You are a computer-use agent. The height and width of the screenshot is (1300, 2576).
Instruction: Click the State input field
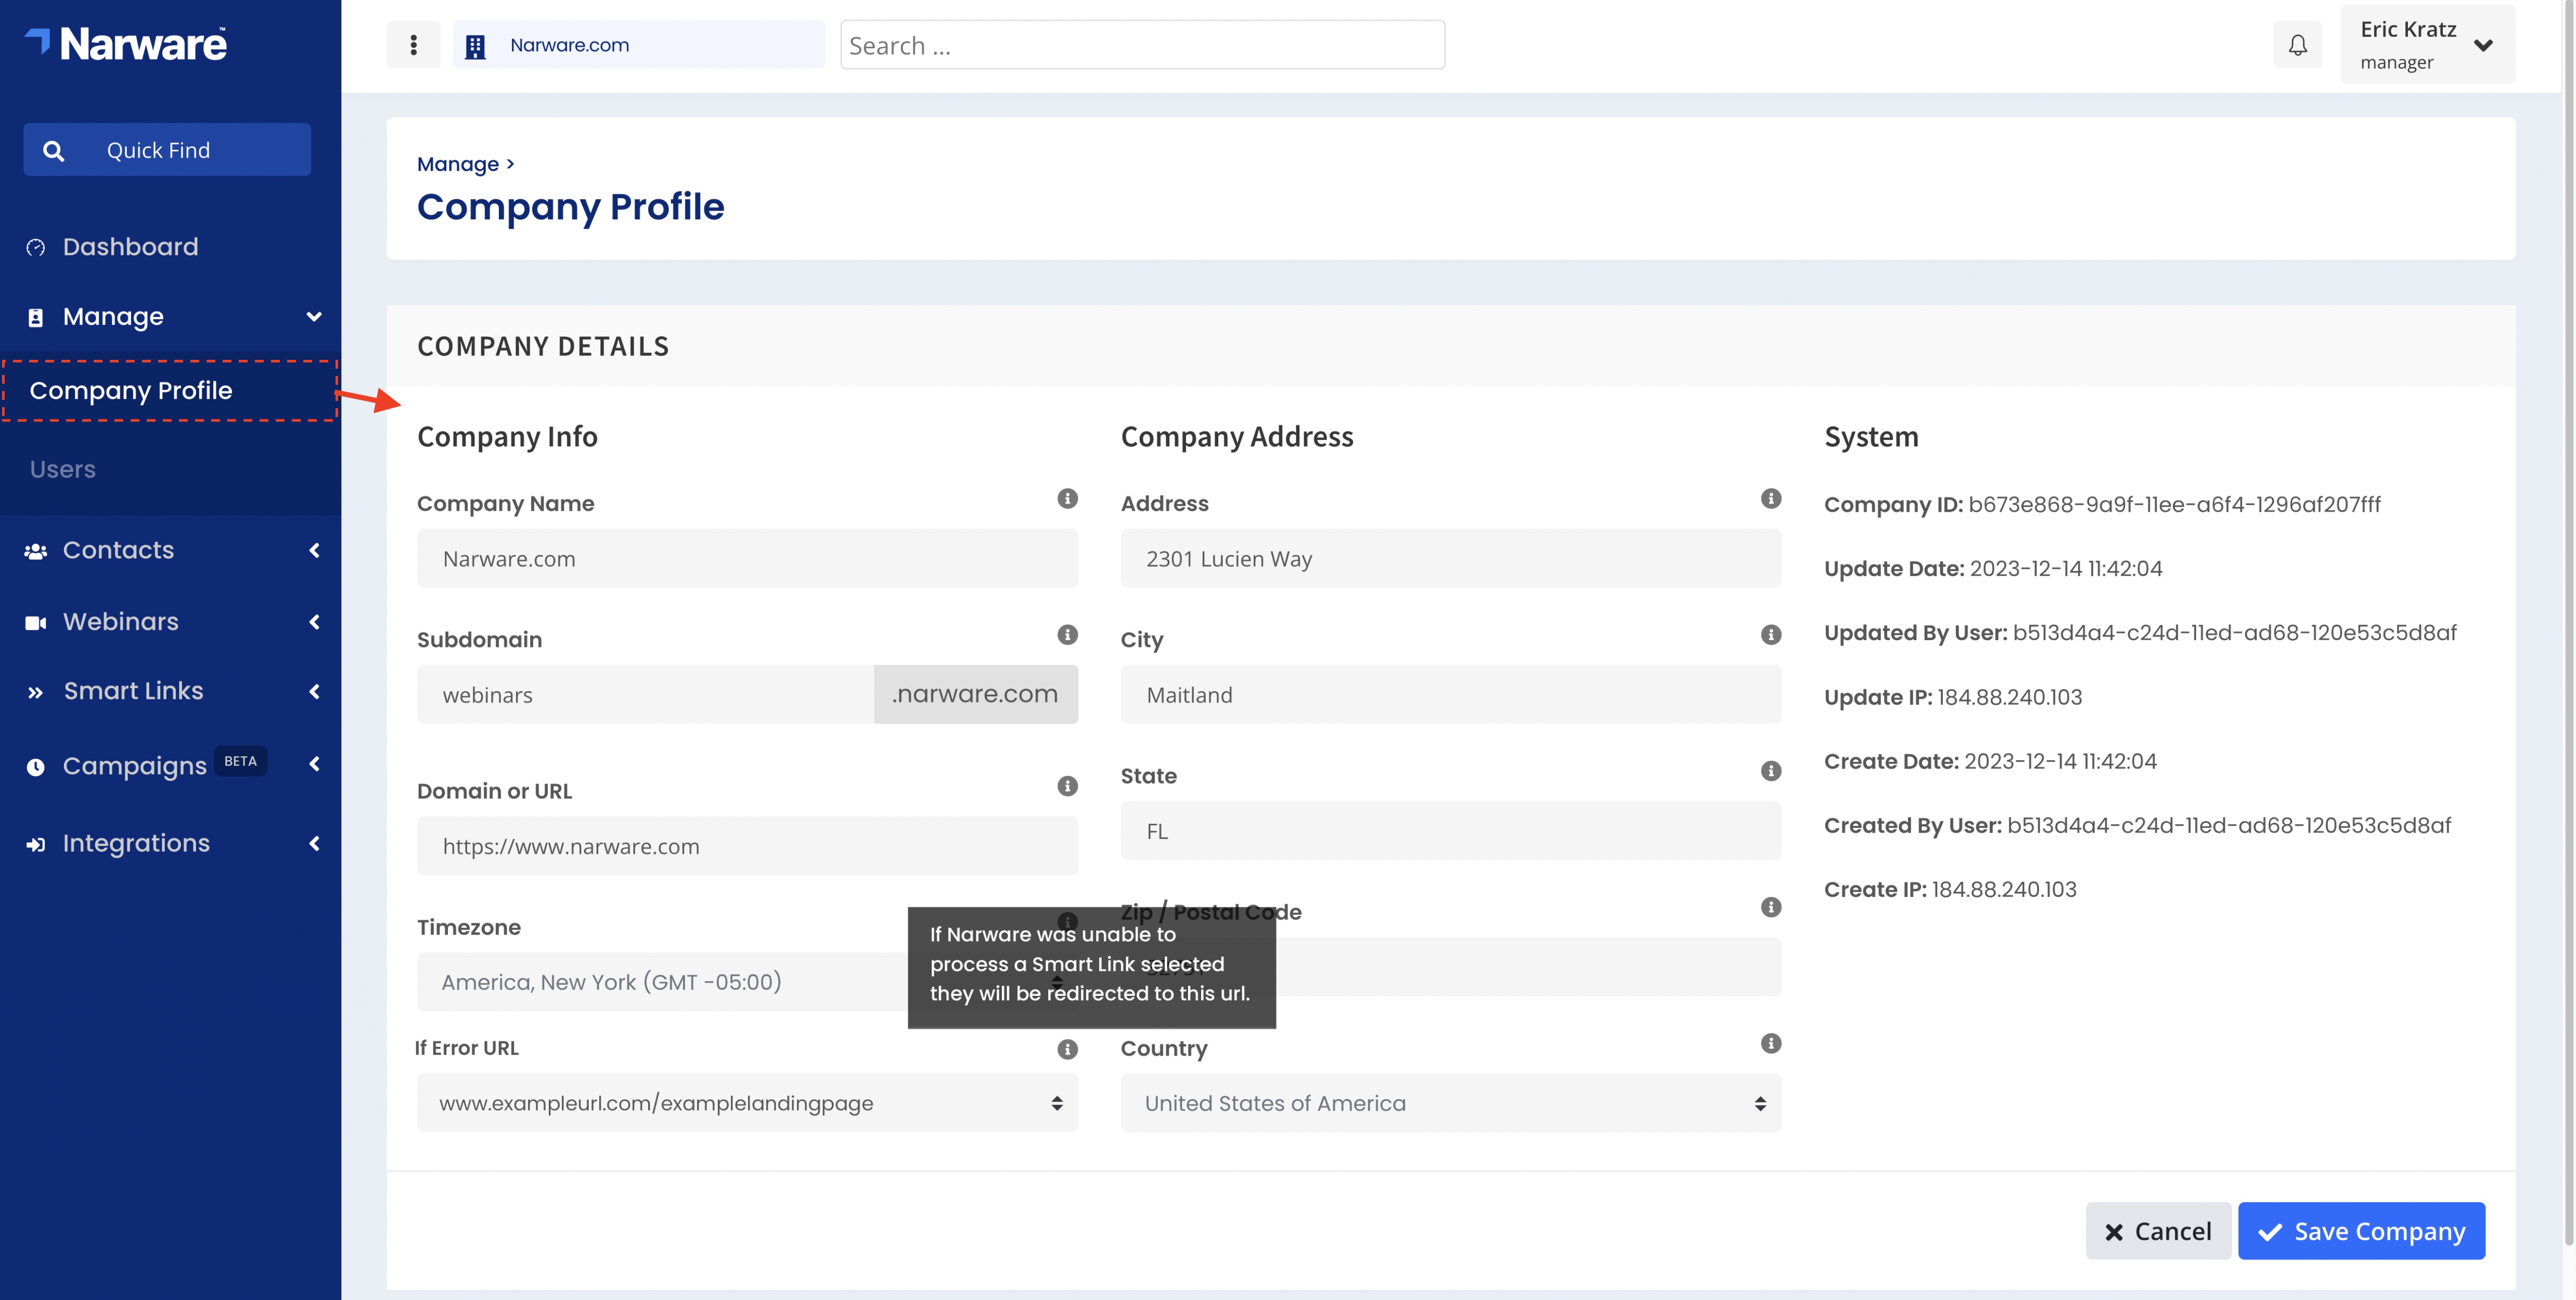[x=1450, y=831]
